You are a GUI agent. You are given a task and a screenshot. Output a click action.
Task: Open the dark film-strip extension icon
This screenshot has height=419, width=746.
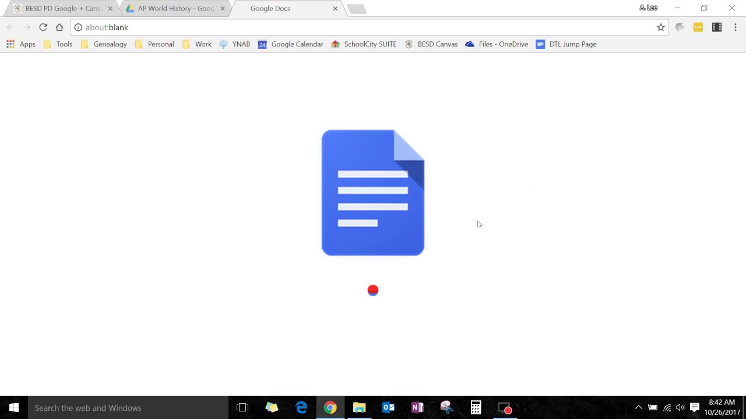717,27
